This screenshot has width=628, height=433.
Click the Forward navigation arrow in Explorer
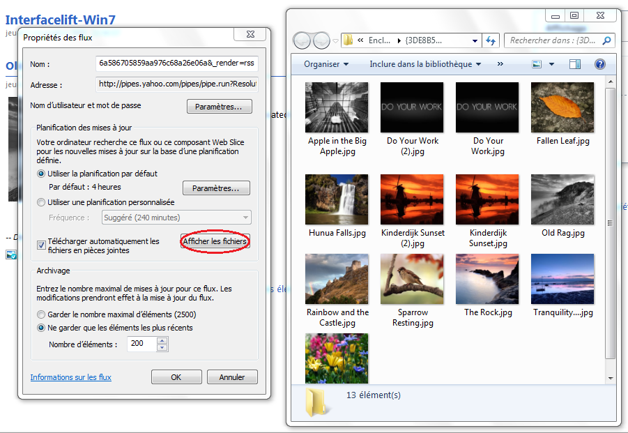click(321, 40)
